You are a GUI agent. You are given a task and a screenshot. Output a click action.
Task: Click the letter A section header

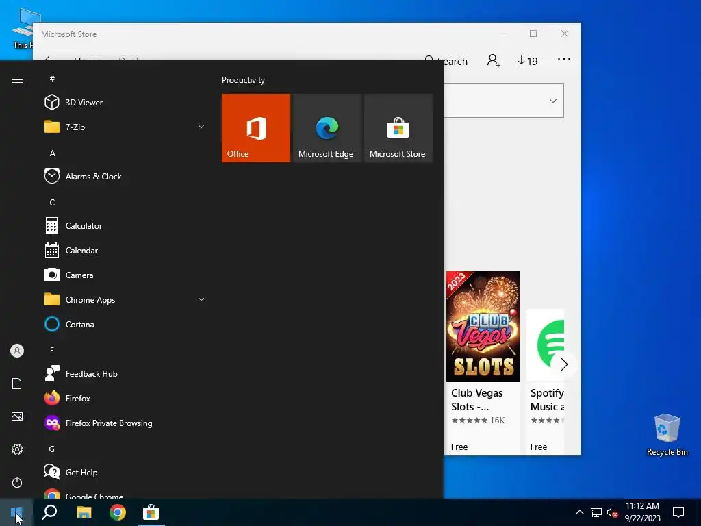point(52,153)
